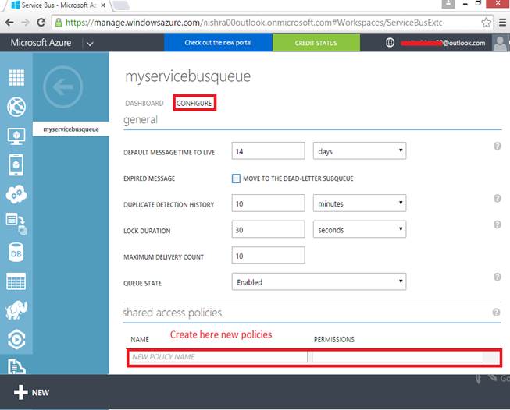This screenshot has height=410, width=510.
Task: Click the Microsoft Azure logo text
Action: click(41, 43)
